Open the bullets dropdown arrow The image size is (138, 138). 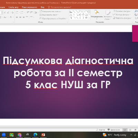coord(19,12)
